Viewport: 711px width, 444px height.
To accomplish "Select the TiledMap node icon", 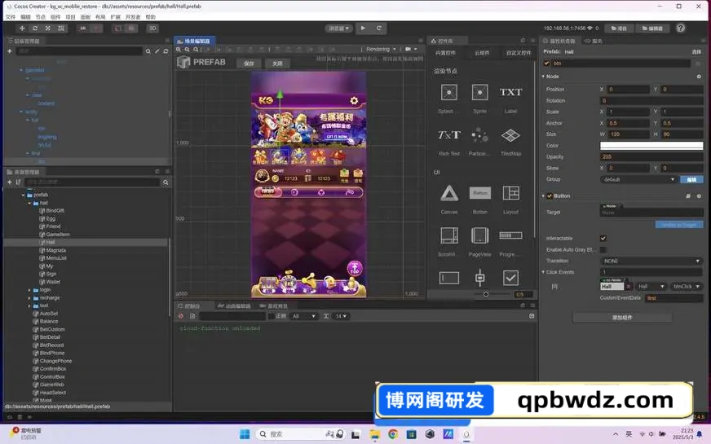I will click(x=510, y=135).
